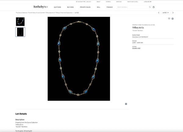Click 'Property from the Doros Collection' description line
This screenshot has height=132, width=183.
27,123
